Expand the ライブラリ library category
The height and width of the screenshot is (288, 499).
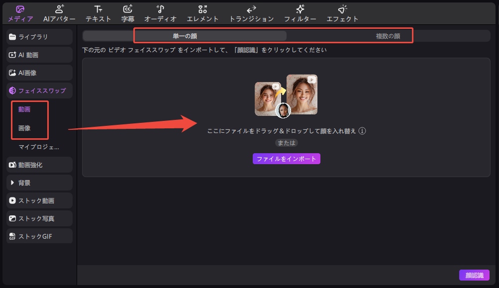(x=40, y=37)
